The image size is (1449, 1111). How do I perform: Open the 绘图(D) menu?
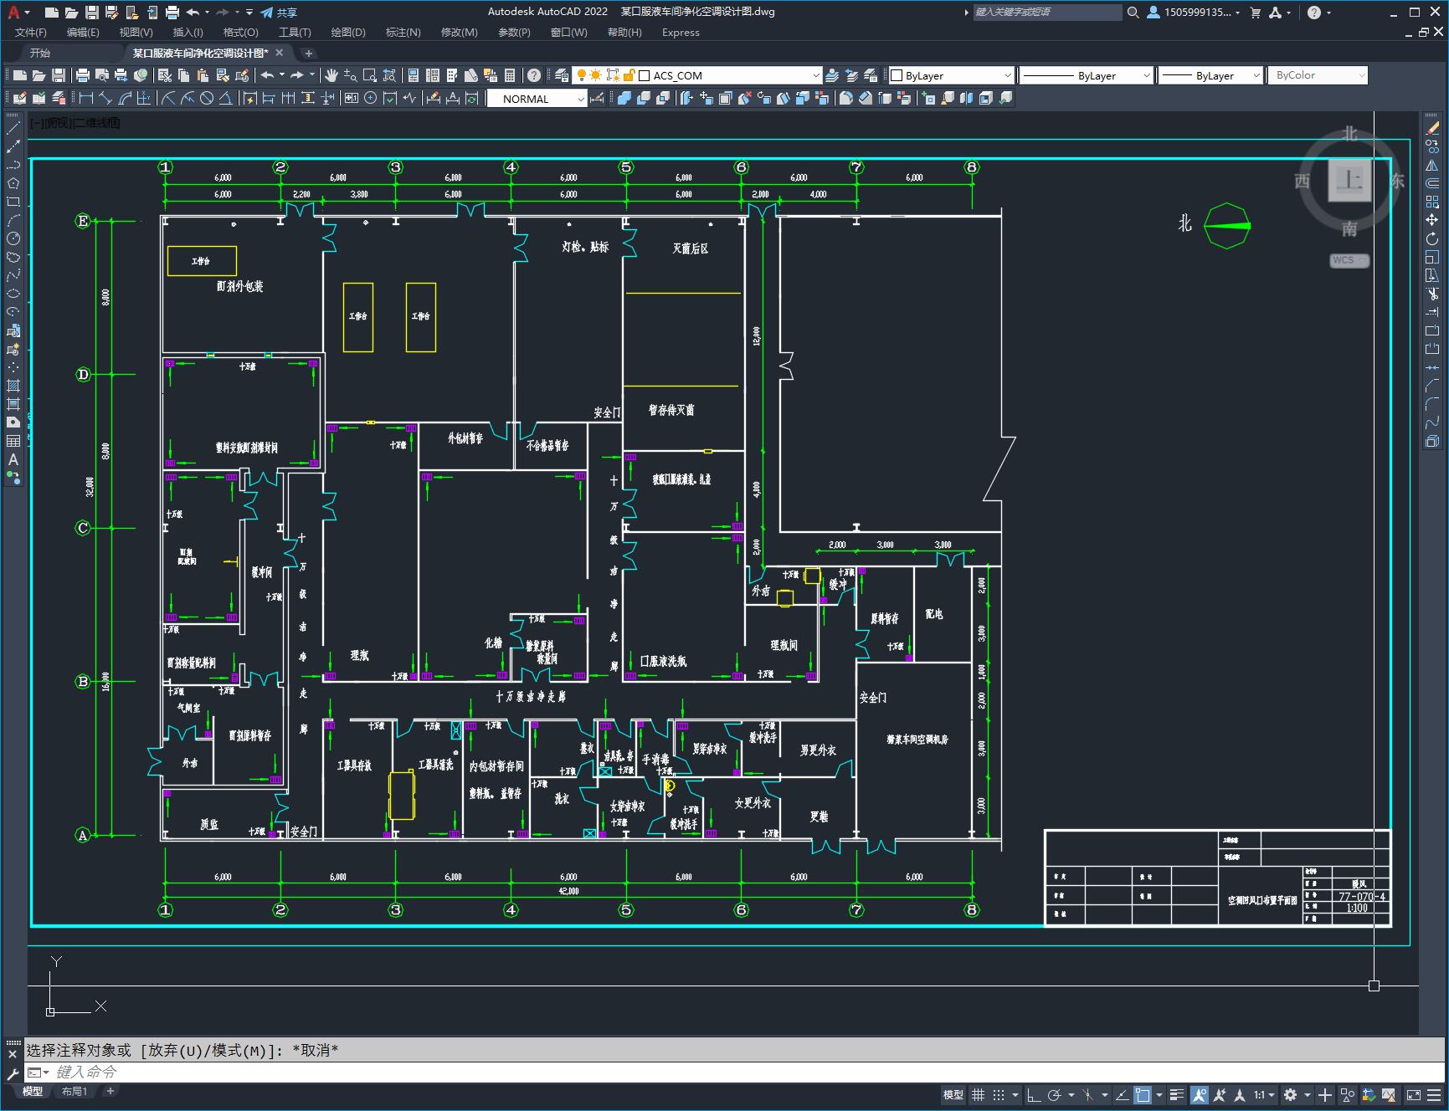pyautogui.click(x=348, y=33)
